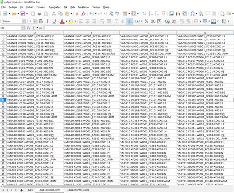Click the Export as PDF icon
234x193 pixels.
(x=33, y=14)
